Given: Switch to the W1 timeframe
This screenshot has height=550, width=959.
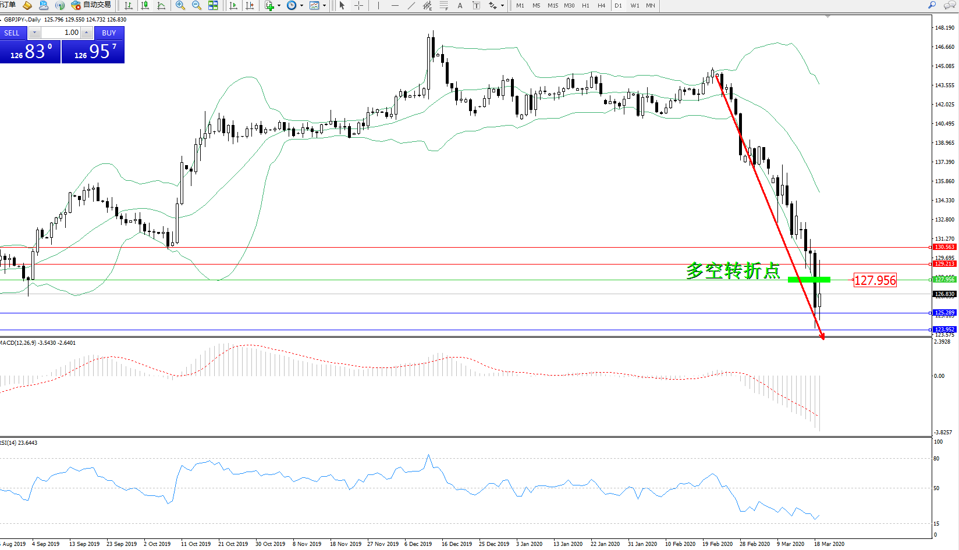Looking at the screenshot, I should [x=634, y=5].
